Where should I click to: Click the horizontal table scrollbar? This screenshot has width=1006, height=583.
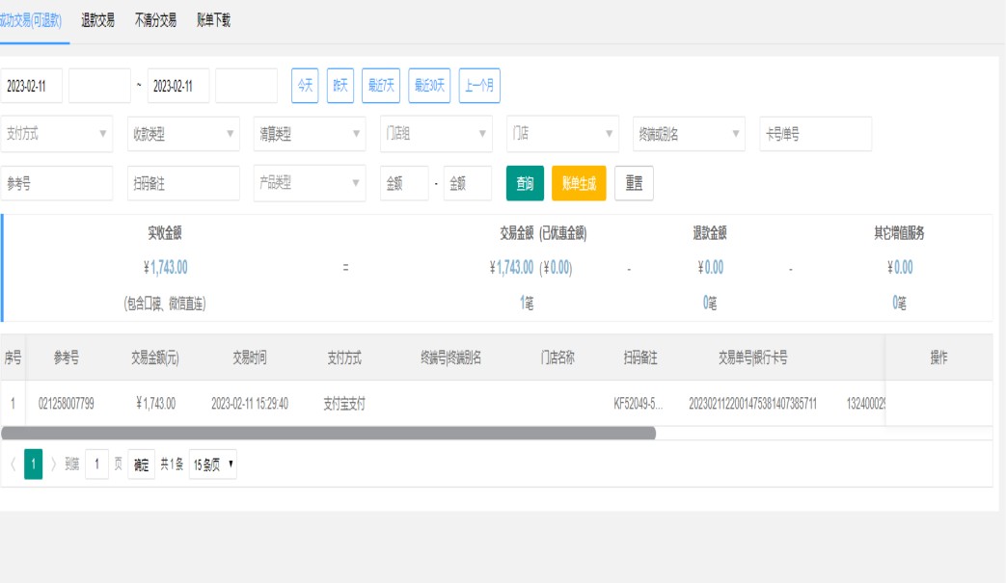328,434
